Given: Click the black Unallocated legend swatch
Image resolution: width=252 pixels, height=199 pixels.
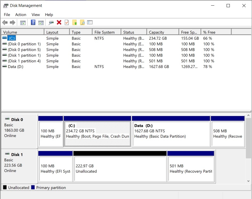Looking at the screenshot, I should click(x=5, y=187).
